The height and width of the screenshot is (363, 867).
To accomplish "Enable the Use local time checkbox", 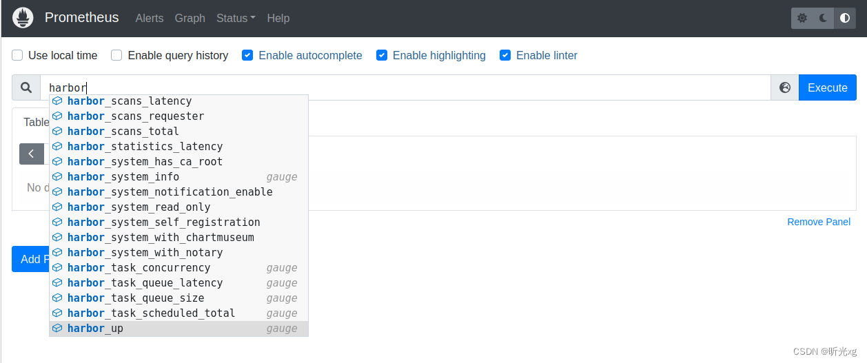I will (x=18, y=55).
